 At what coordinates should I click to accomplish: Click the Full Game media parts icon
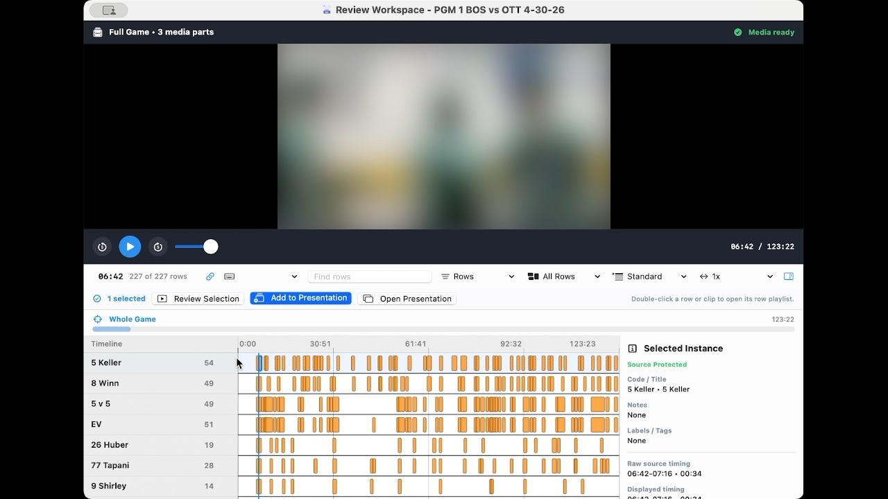pyautogui.click(x=98, y=32)
